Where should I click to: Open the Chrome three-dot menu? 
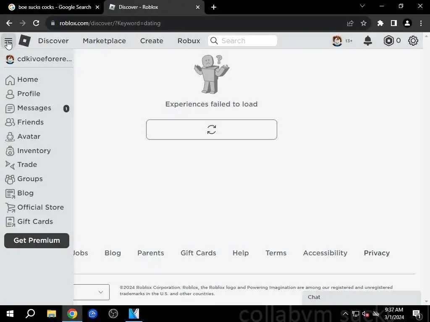coord(421,23)
